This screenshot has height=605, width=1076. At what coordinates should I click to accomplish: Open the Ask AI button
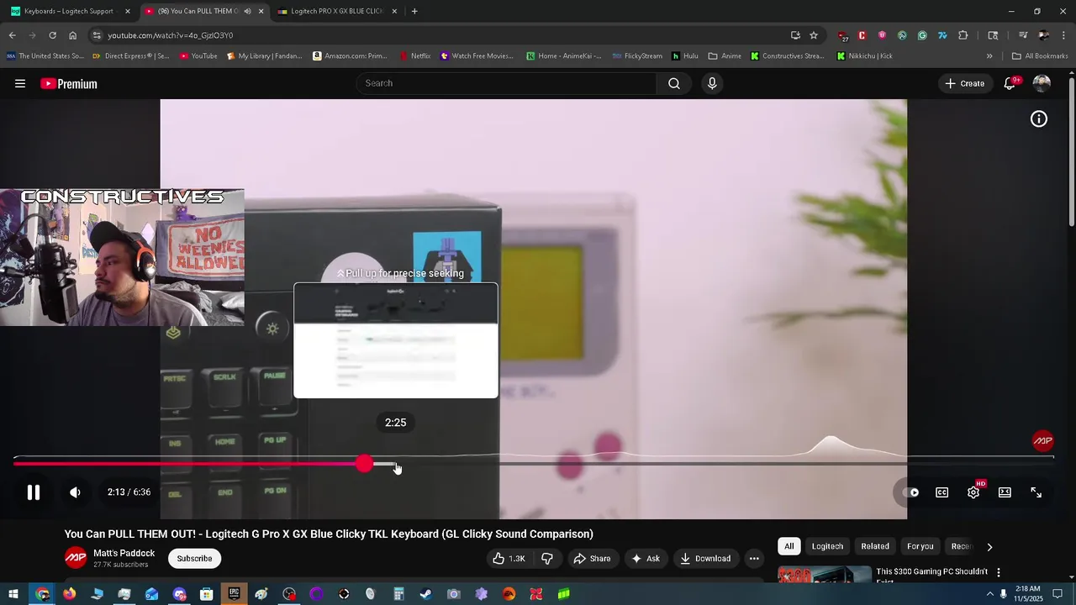click(x=646, y=559)
